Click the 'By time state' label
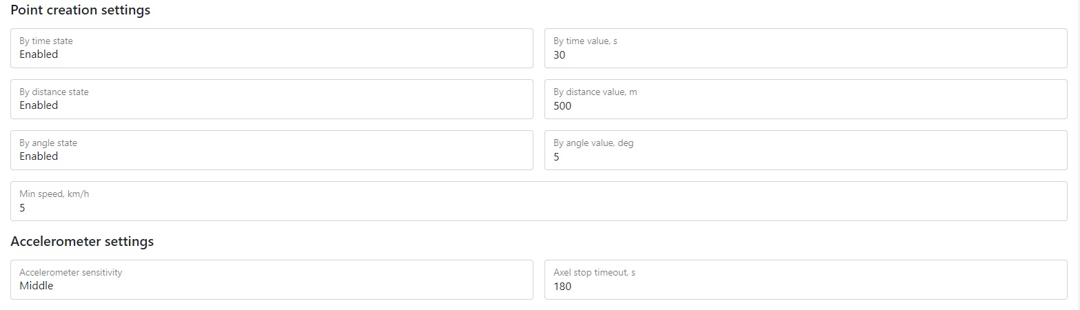The height and width of the screenshot is (310, 1080). pyautogui.click(x=46, y=41)
